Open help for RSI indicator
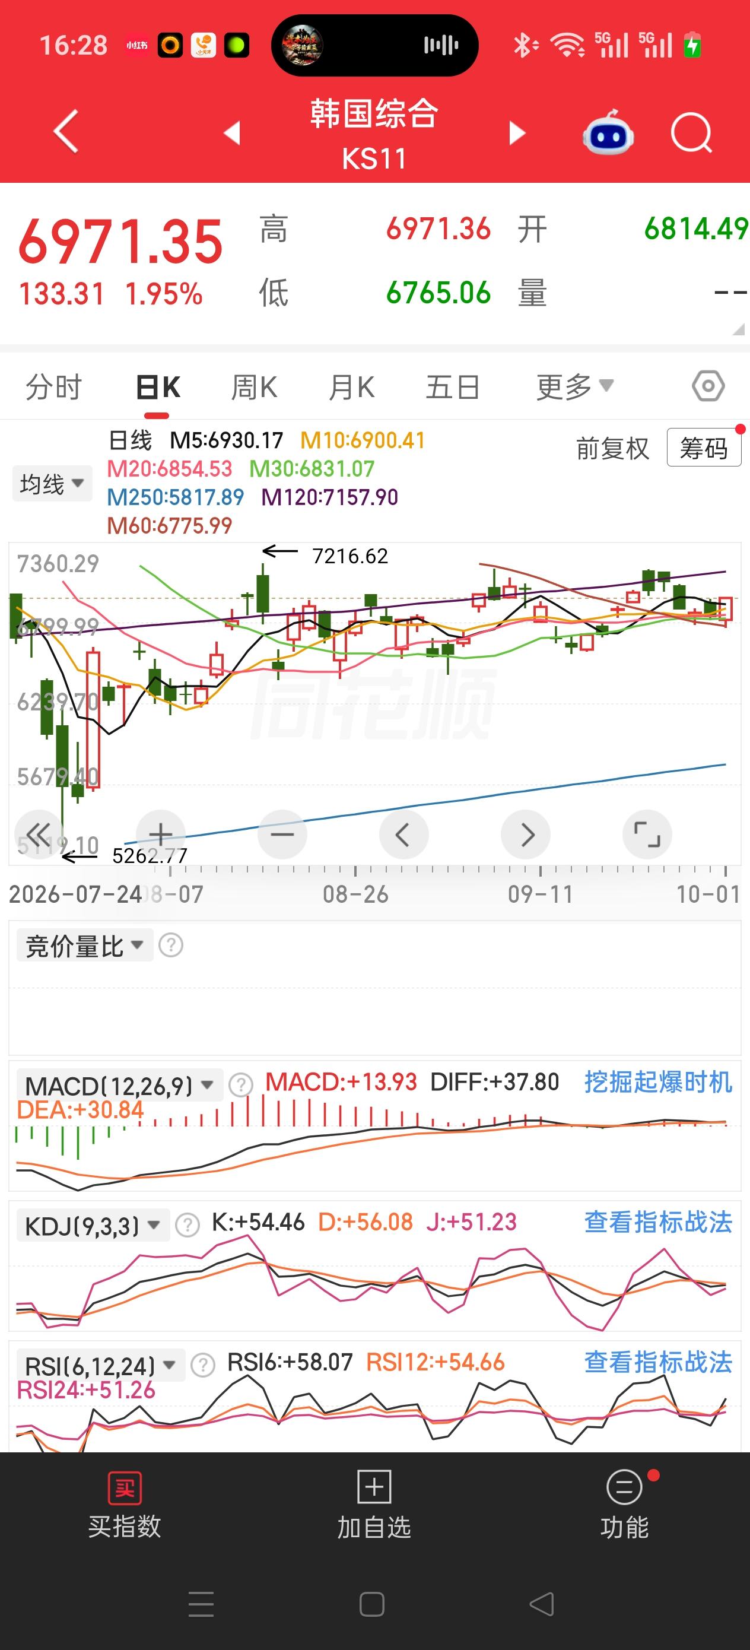Viewport: 750px width, 1650px height. pyautogui.click(x=203, y=1365)
